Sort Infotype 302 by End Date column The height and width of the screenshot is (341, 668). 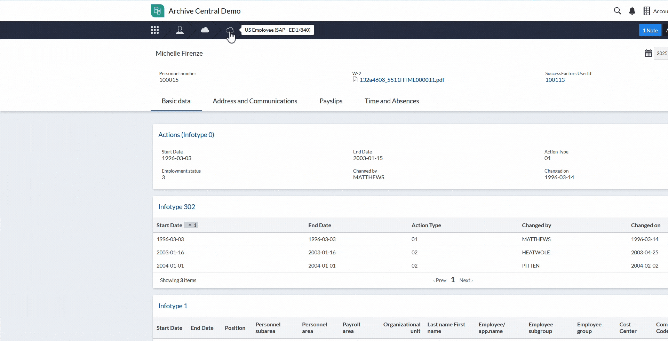(320, 225)
